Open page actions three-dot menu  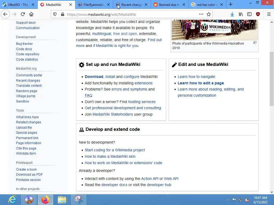201,14
